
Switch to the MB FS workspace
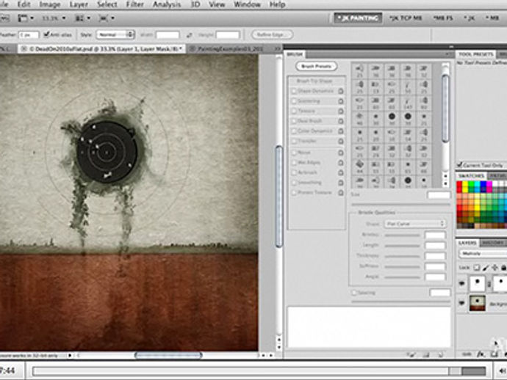442,18
